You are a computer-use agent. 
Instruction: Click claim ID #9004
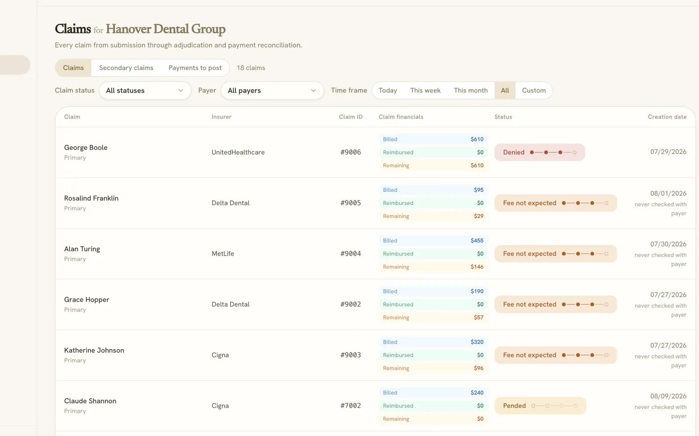click(x=351, y=254)
